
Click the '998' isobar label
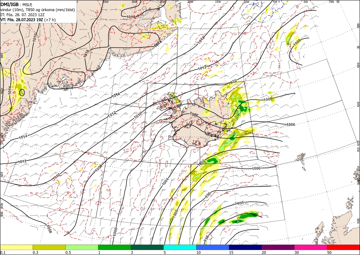[x=208, y=195]
